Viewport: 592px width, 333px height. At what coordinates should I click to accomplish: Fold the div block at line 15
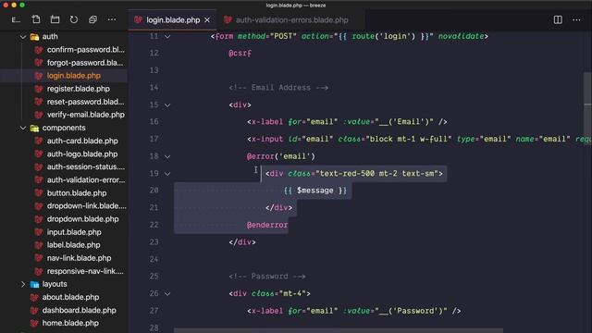pos(167,105)
